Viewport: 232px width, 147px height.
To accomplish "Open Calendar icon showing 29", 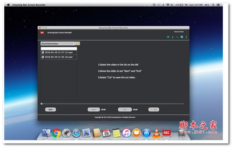I will tap(106, 133).
